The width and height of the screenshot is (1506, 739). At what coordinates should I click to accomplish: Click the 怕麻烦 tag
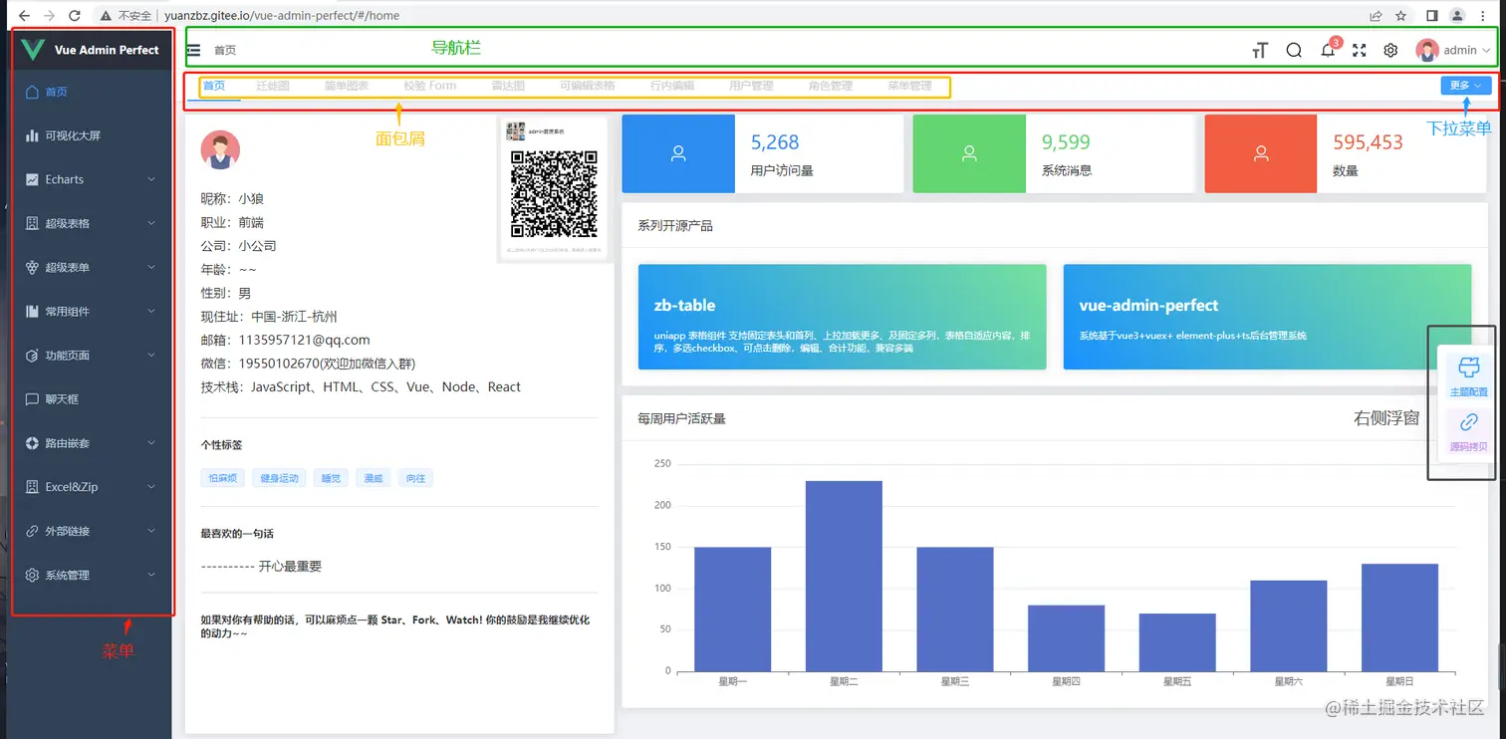pyautogui.click(x=222, y=478)
